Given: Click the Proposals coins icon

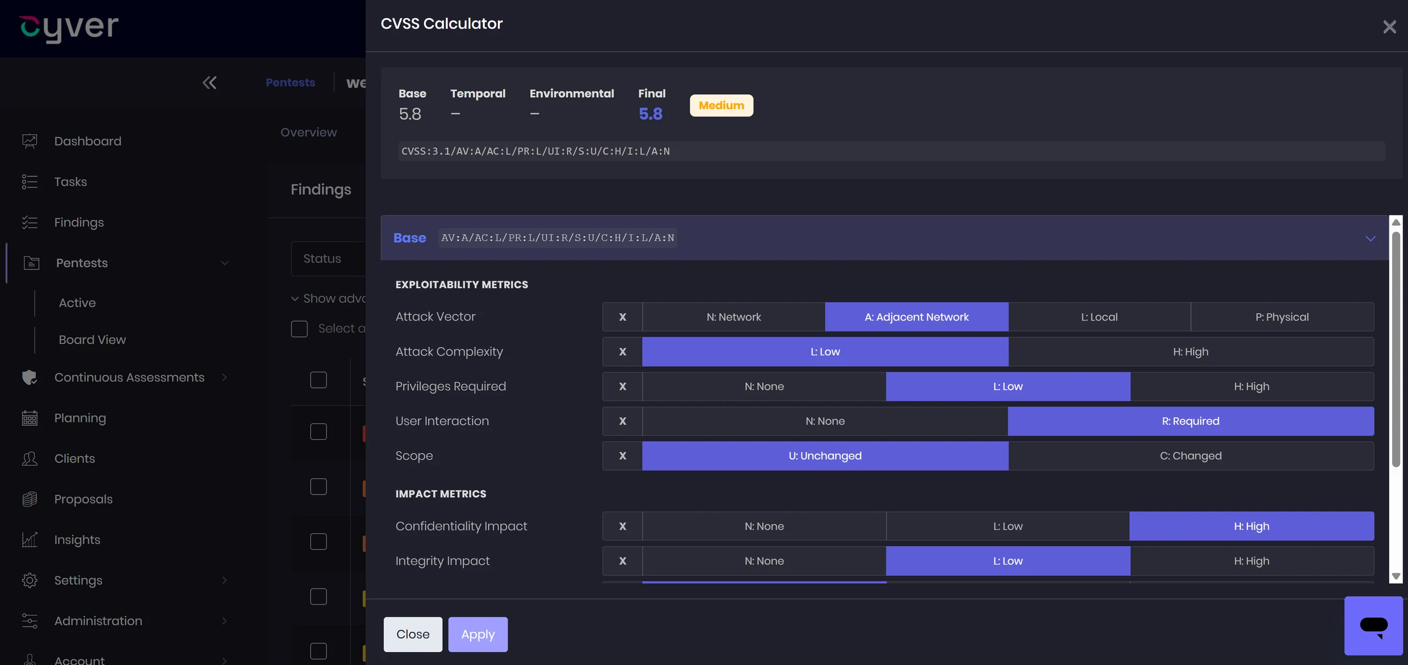Looking at the screenshot, I should click(x=30, y=500).
